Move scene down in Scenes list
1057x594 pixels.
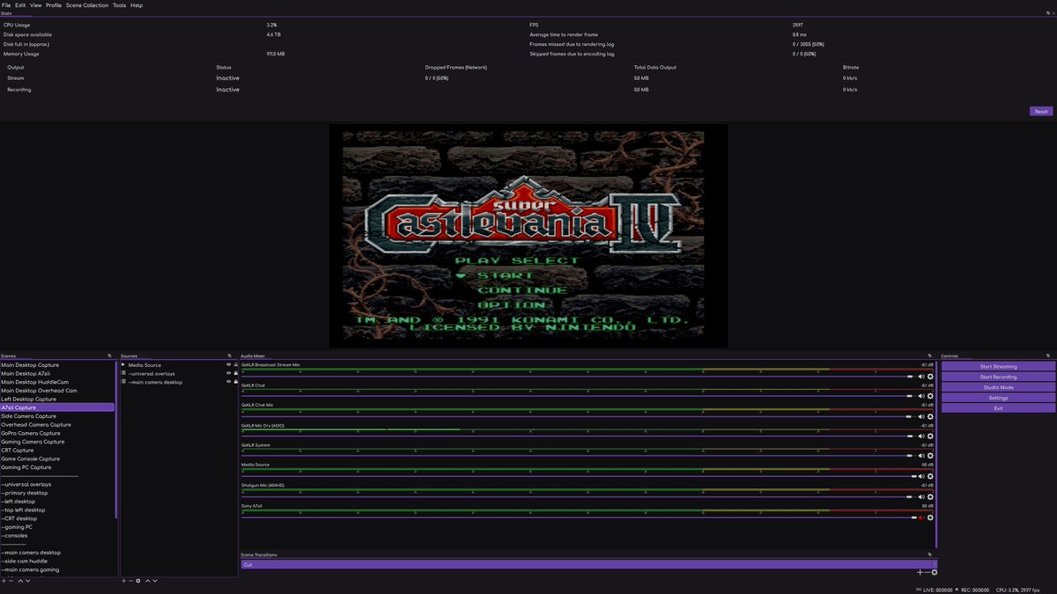tap(28, 581)
